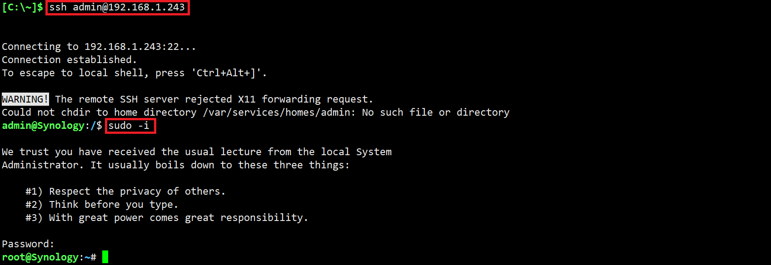Click the X11 forwarding rejected message
Image resolution: width=771 pixels, height=265 pixels.
(214, 99)
